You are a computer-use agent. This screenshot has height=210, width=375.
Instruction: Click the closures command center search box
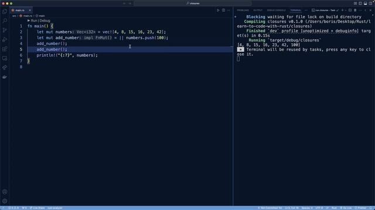coord(193,3)
